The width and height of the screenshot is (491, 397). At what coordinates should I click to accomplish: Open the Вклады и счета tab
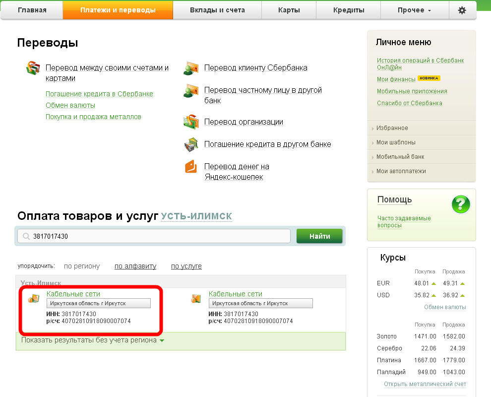tap(217, 10)
